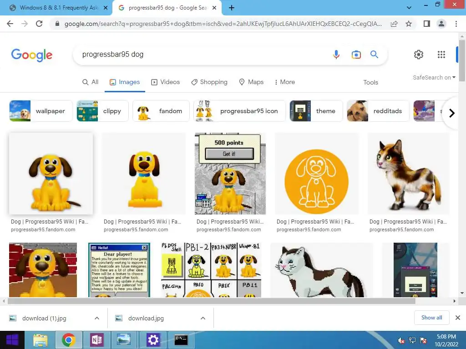Image resolution: width=466 pixels, height=349 pixels.
Task: Open PC settings gear on taskbar
Action: 153,340
